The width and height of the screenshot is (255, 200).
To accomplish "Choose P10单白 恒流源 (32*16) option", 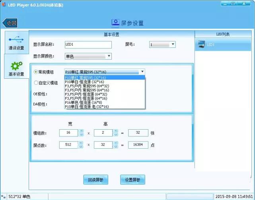I will click(x=105, y=82).
